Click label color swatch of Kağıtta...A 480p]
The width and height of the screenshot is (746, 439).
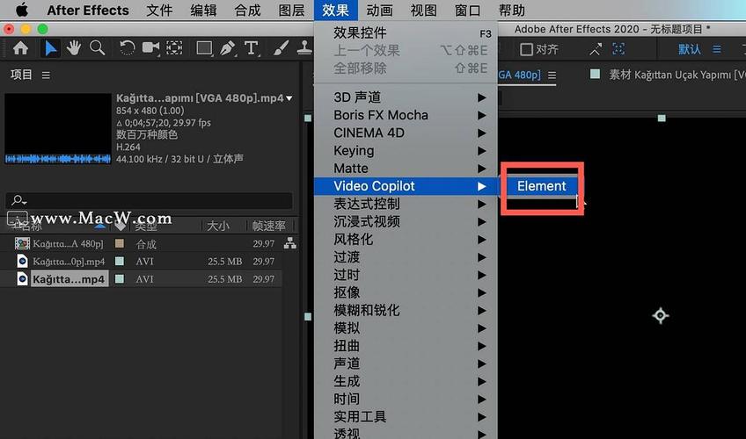coord(120,243)
